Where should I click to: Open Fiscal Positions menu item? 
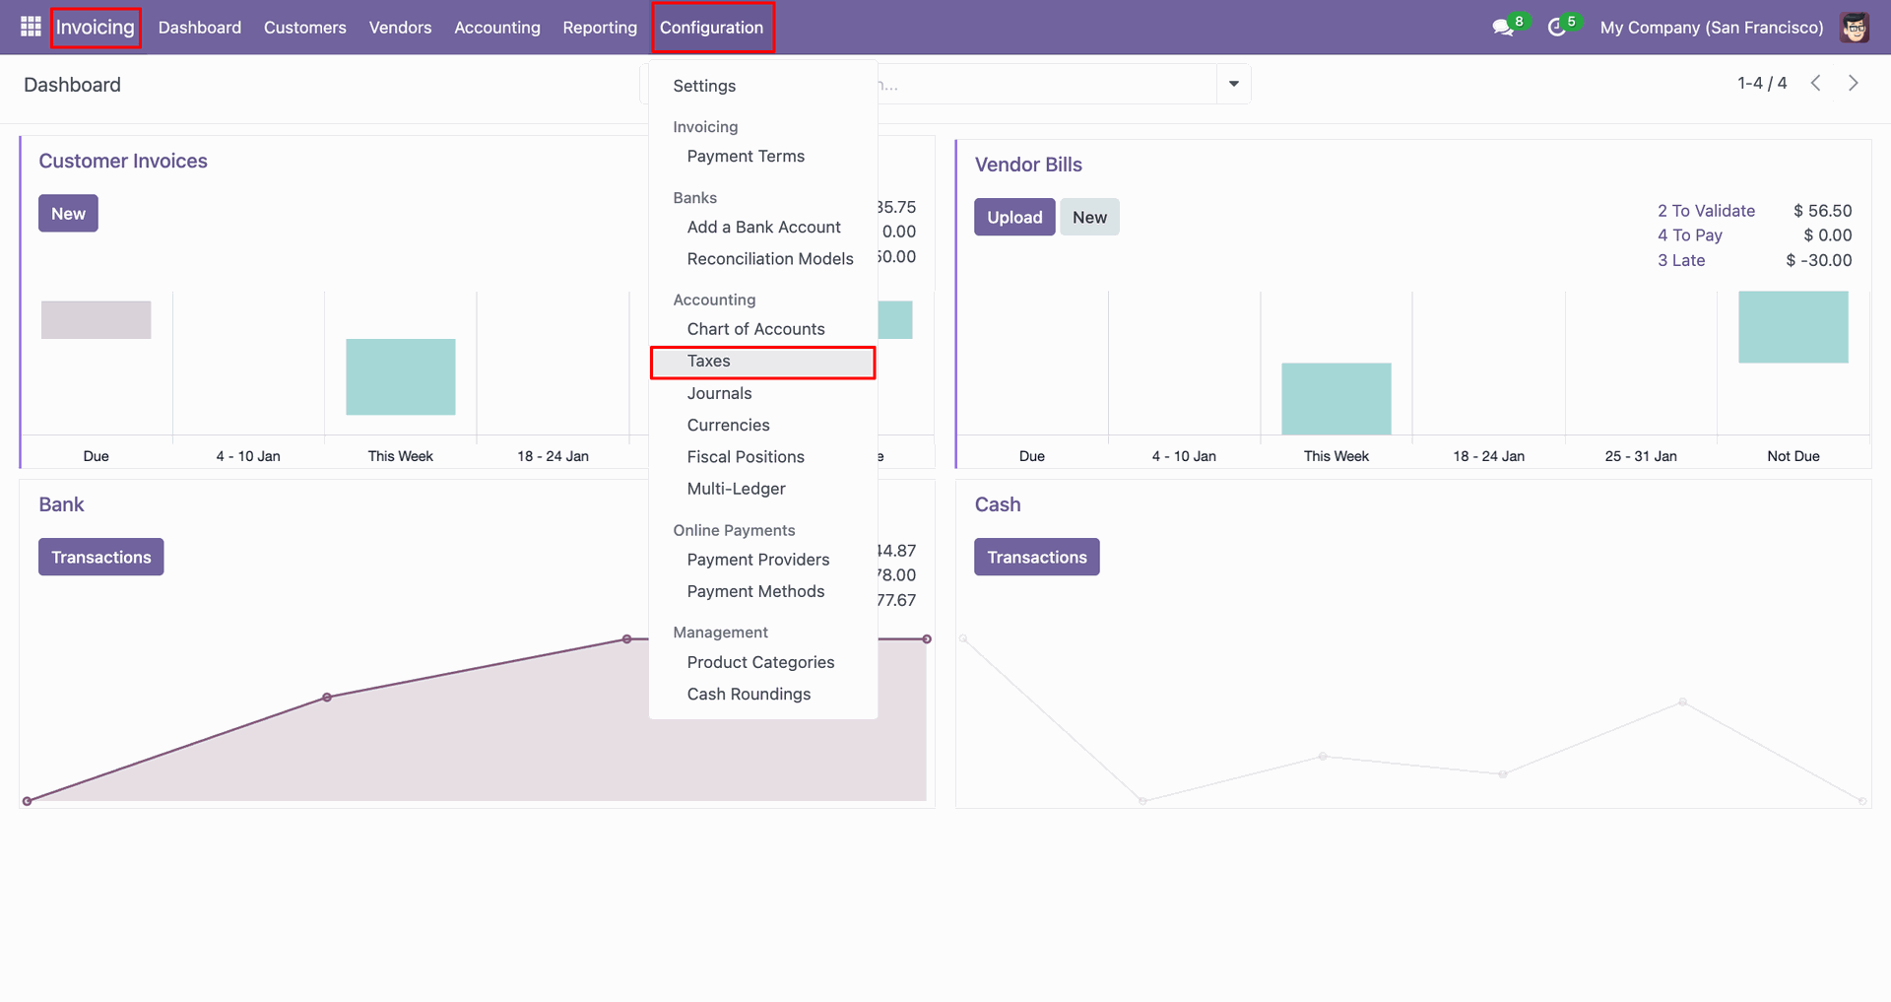(x=745, y=457)
